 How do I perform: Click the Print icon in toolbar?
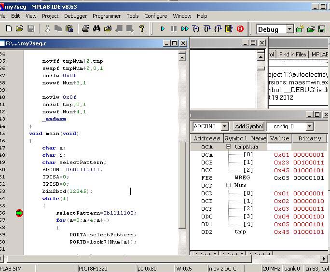[x=85, y=29]
